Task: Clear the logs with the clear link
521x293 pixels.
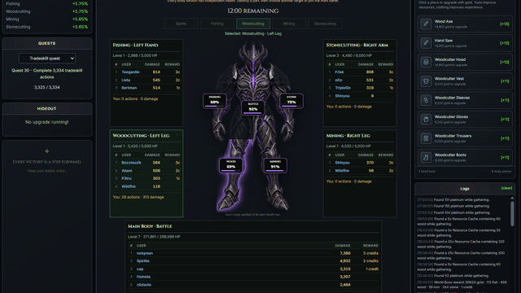Action: [x=506, y=188]
